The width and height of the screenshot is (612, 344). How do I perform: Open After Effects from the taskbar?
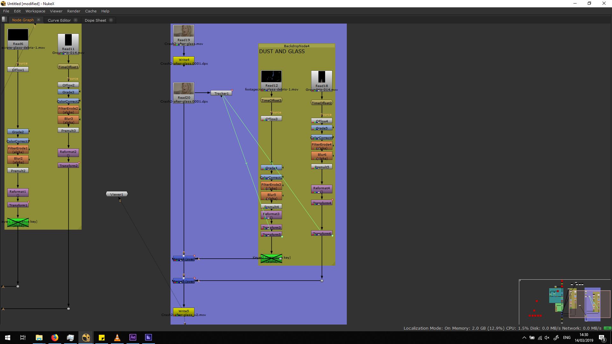point(133,337)
